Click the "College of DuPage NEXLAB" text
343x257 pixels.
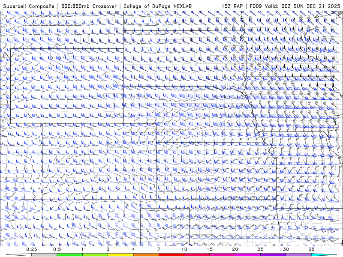coord(157,6)
